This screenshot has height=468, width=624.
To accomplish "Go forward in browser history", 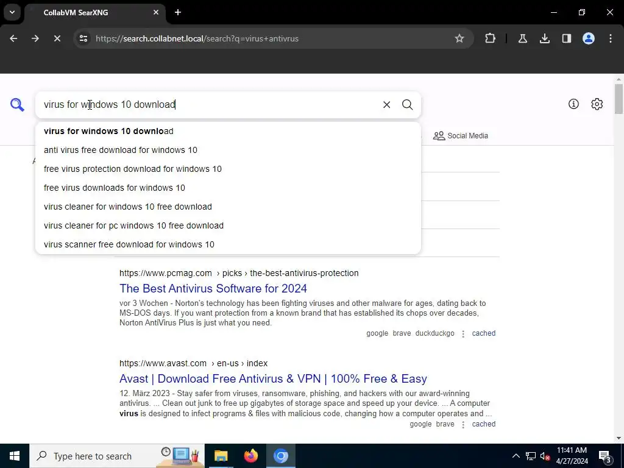I will (x=35, y=38).
